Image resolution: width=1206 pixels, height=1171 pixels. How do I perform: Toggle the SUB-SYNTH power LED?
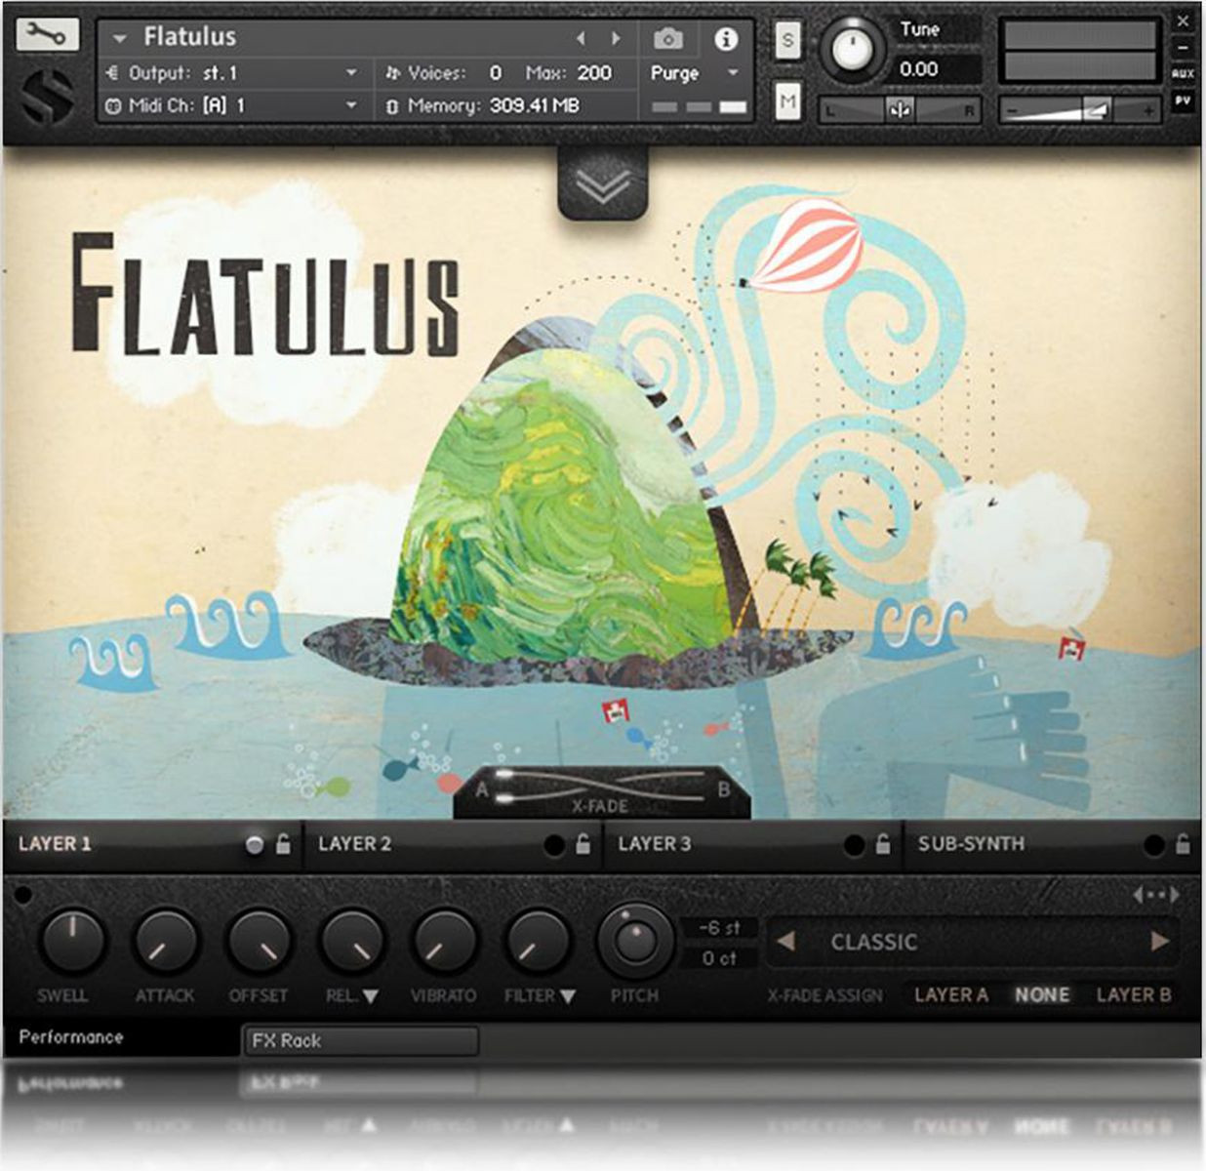coord(1153,845)
